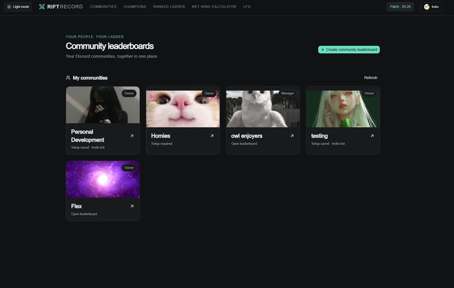Click plus icon in Create community leaderboard
Image resolution: width=454 pixels, height=288 pixels.
(x=323, y=50)
